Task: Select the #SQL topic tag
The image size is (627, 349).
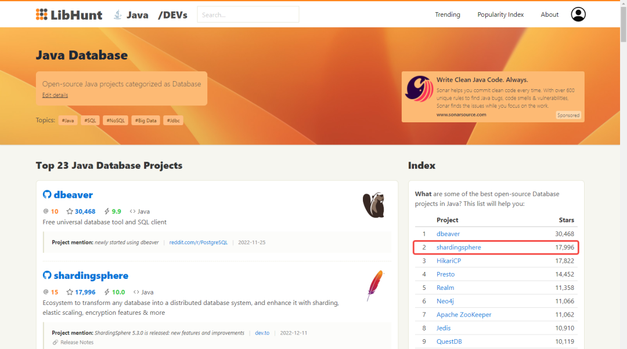Action: tap(90, 120)
